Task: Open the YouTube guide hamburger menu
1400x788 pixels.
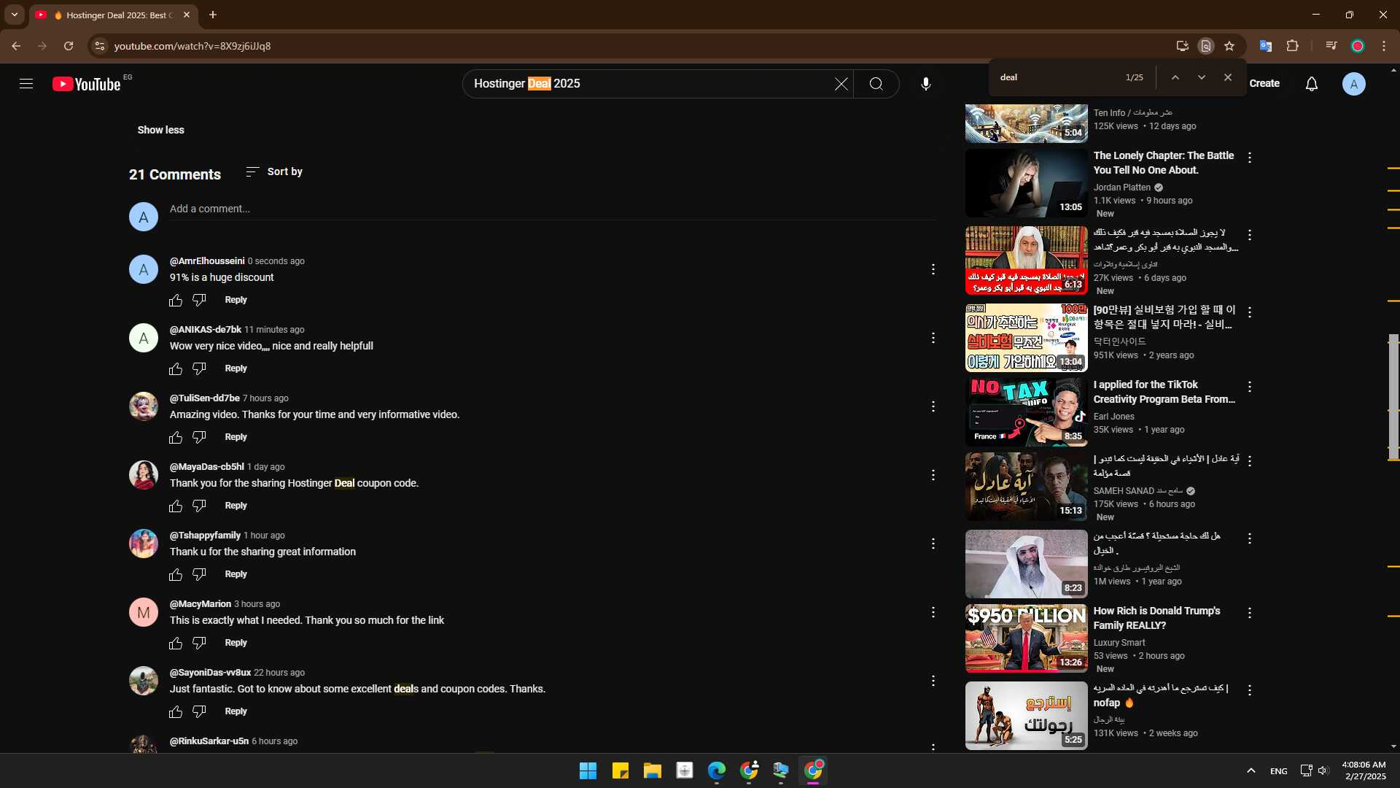Action: tap(26, 84)
